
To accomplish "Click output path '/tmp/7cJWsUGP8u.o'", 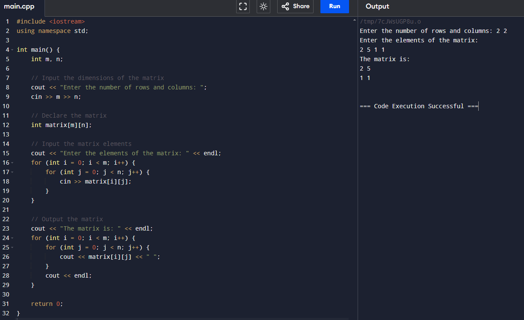I will [x=391, y=21].
